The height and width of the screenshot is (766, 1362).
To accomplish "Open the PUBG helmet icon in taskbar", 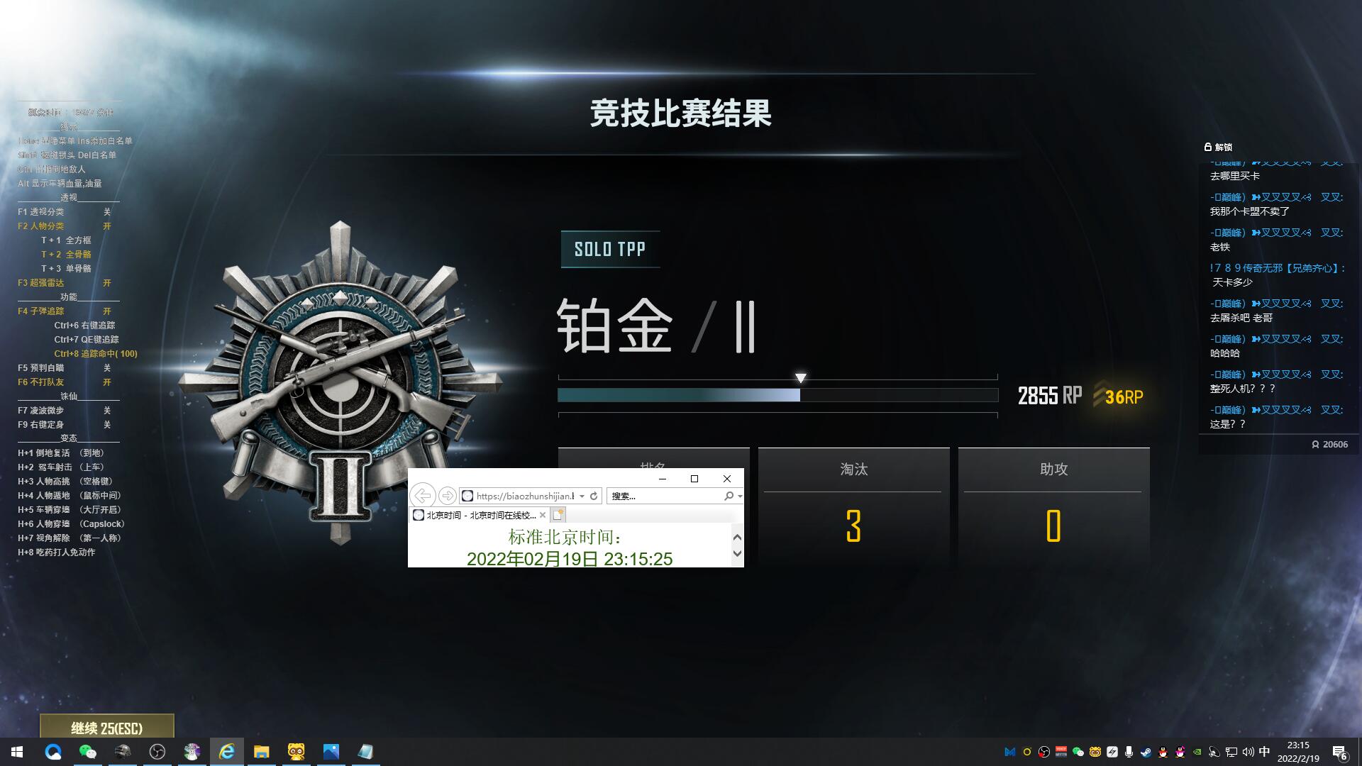I will [123, 752].
